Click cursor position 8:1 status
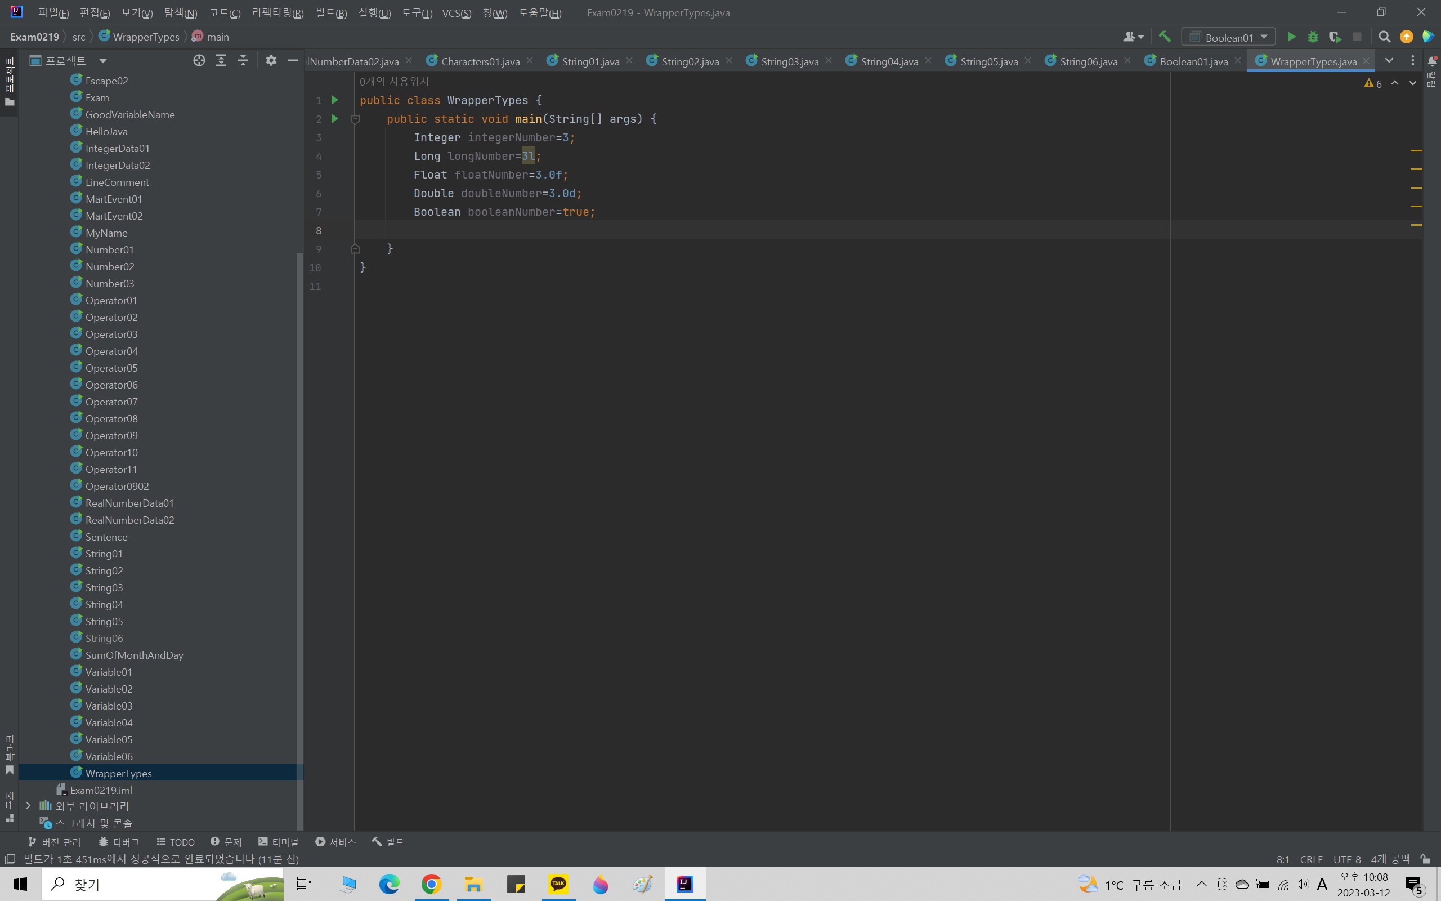 point(1283,859)
